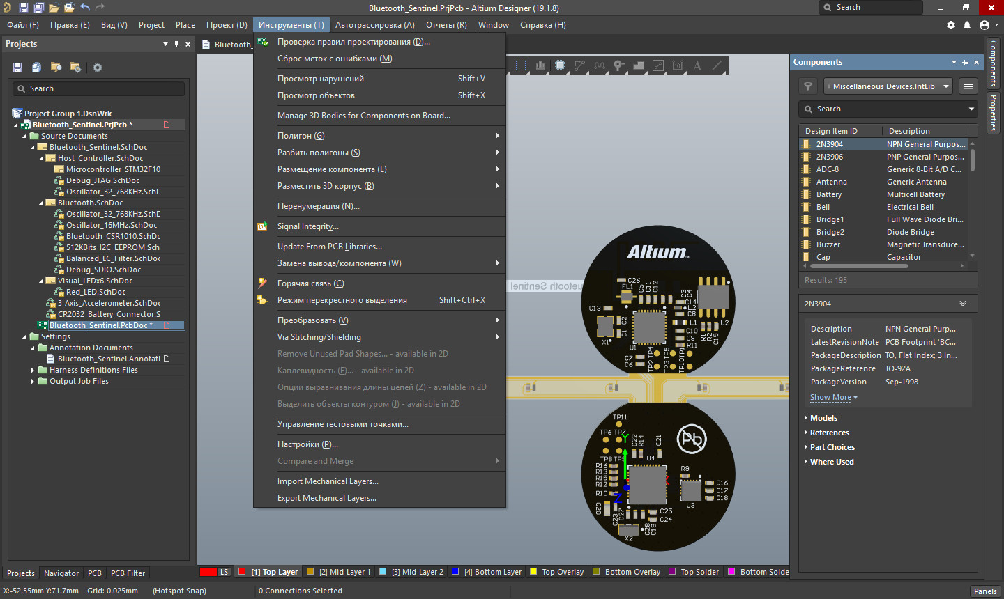Expand the Output Job Files folder

[33, 381]
